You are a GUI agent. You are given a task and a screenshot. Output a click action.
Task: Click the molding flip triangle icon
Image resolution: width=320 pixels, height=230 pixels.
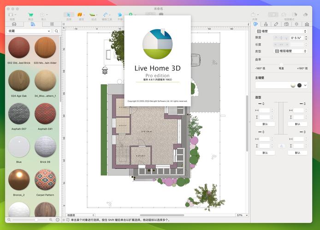(282, 146)
